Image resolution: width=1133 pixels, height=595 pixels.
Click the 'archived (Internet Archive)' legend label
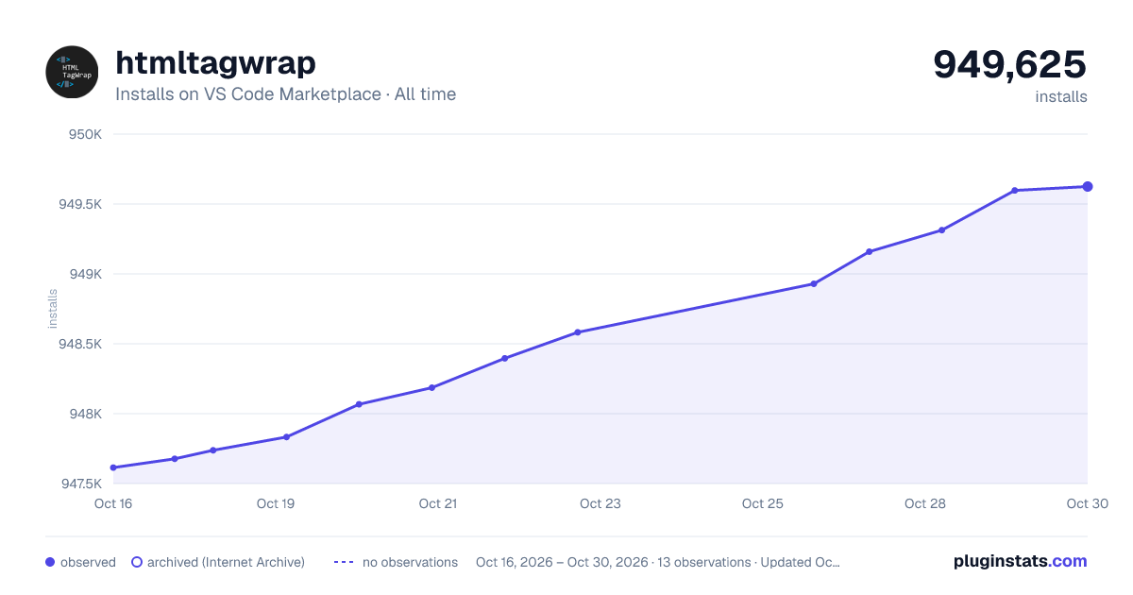[x=226, y=562]
